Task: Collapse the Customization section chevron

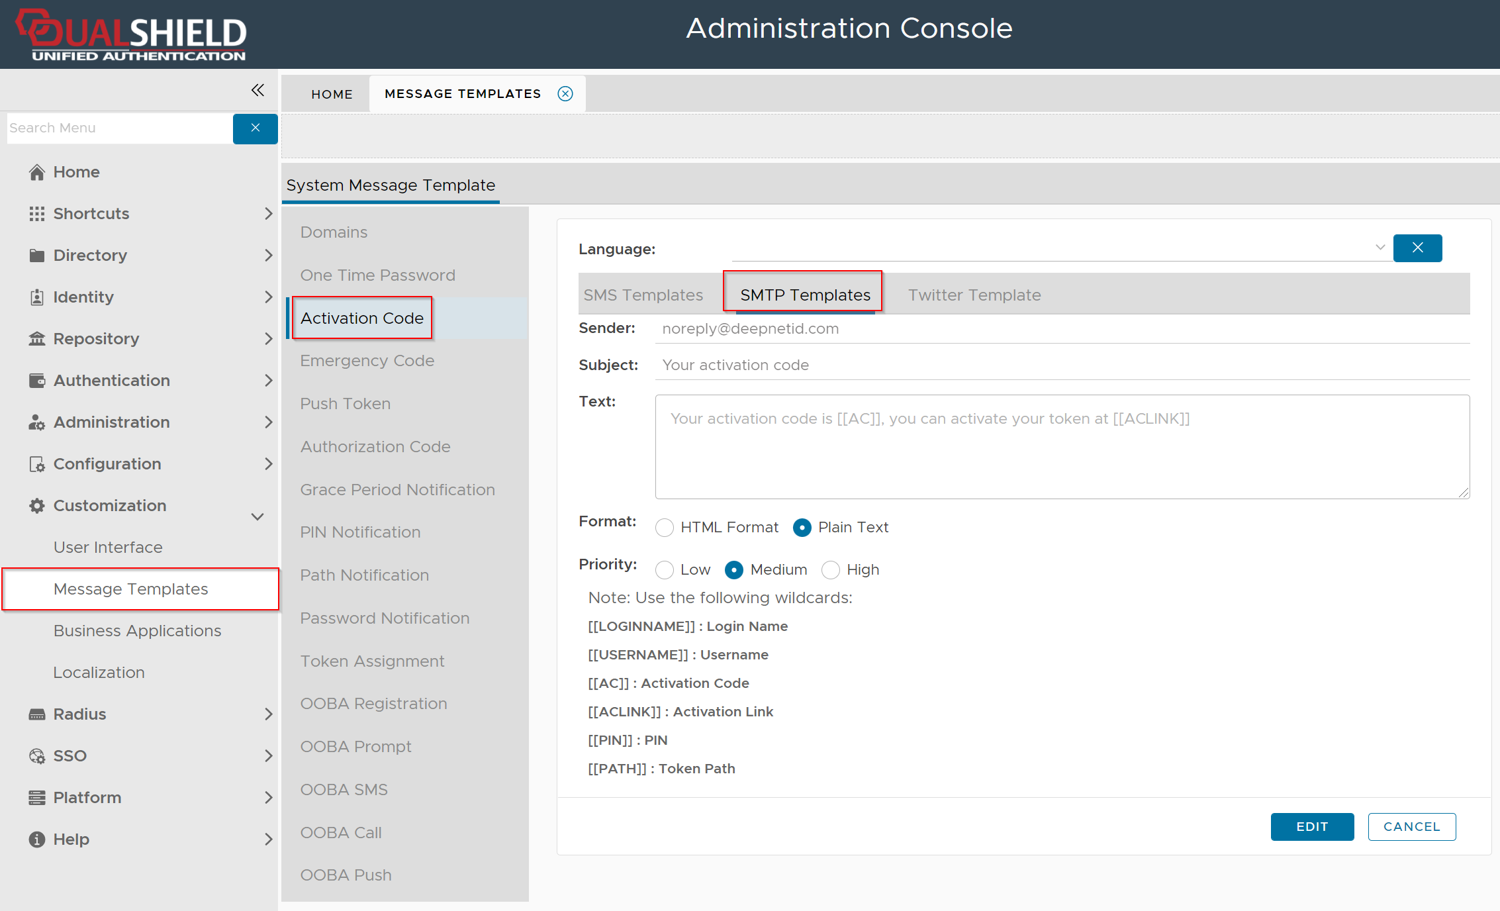Action: (258, 516)
